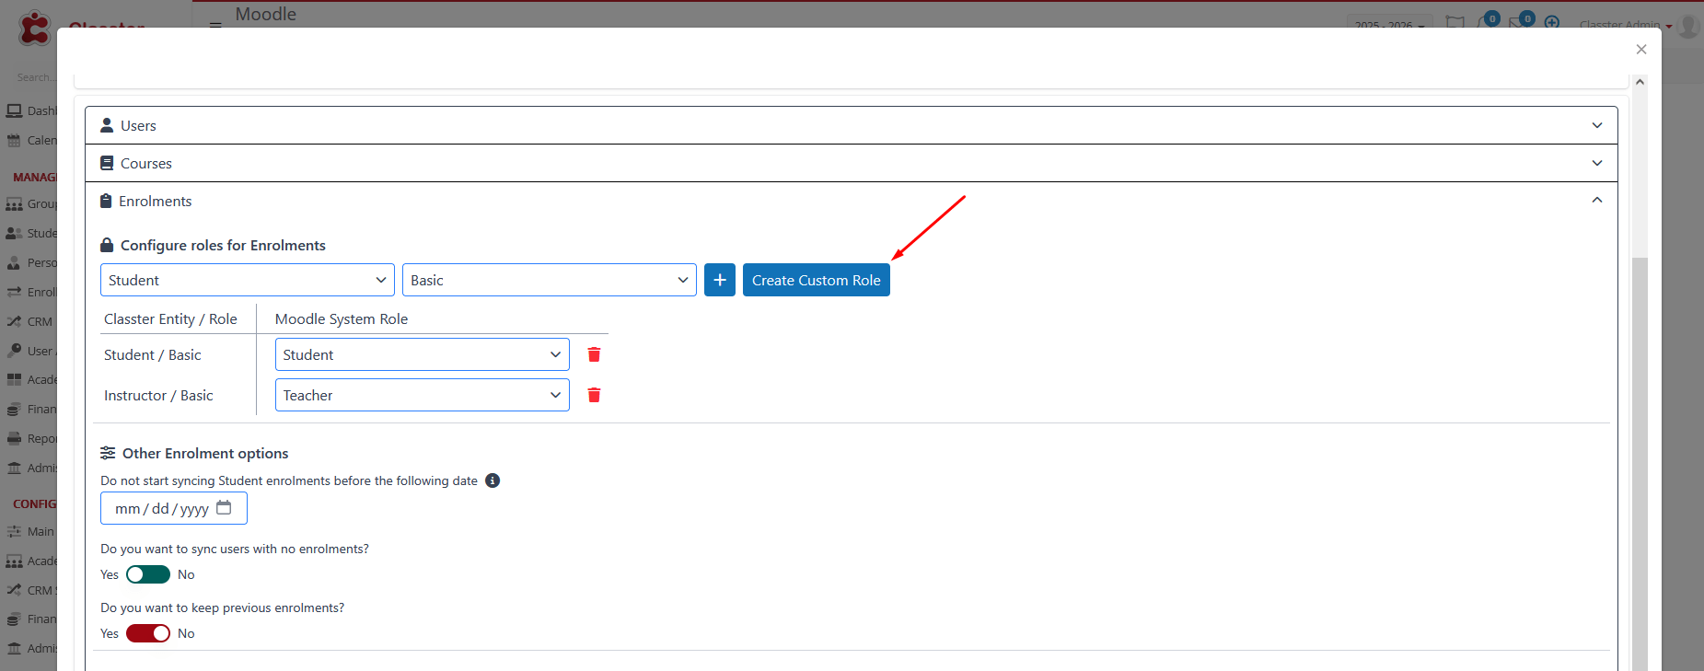The width and height of the screenshot is (1704, 671).
Task: Click the modal vertical scrollbar
Action: point(1640,460)
